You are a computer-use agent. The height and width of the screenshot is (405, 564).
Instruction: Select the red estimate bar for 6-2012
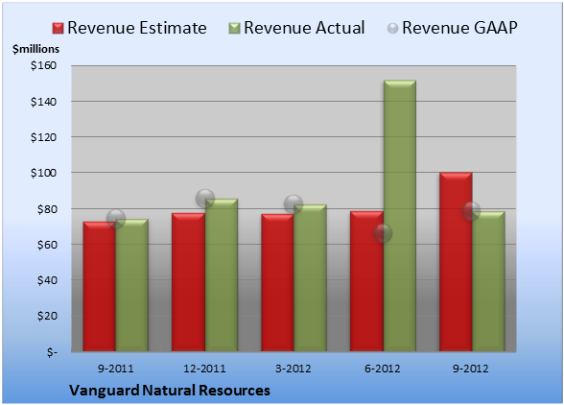coord(366,281)
